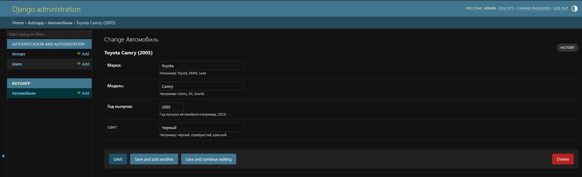The width and height of the screenshot is (582, 177).
Task: Click the Год выпуска number field
Action: click(x=171, y=107)
